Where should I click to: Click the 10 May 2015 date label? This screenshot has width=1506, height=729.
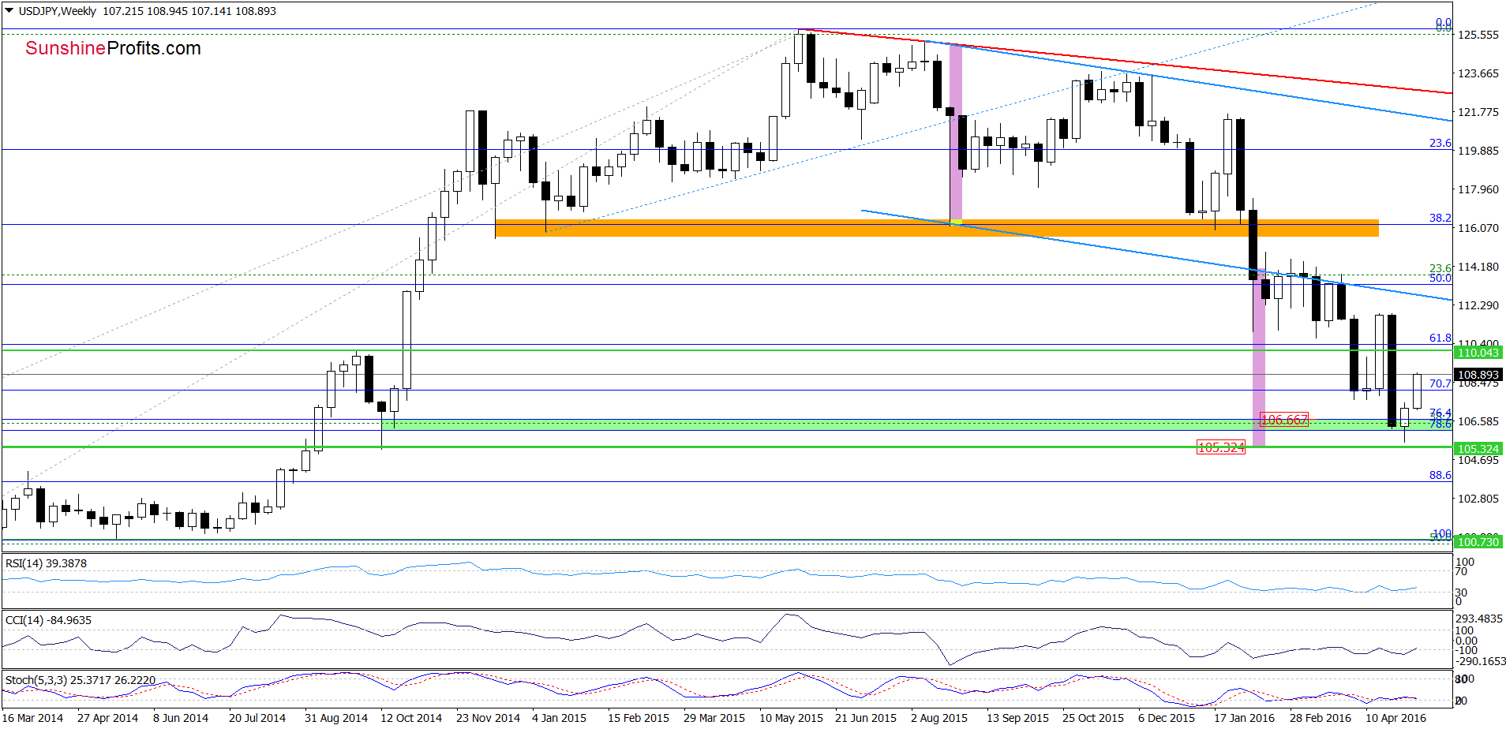coord(791,718)
